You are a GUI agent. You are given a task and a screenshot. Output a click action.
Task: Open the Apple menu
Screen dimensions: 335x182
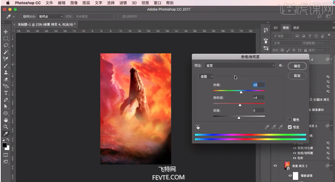click(x=8, y=3)
